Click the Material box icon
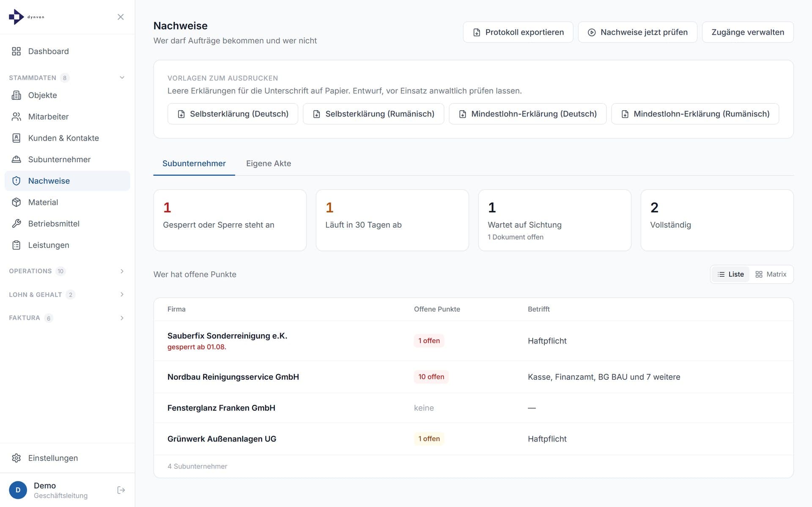 pos(16,202)
